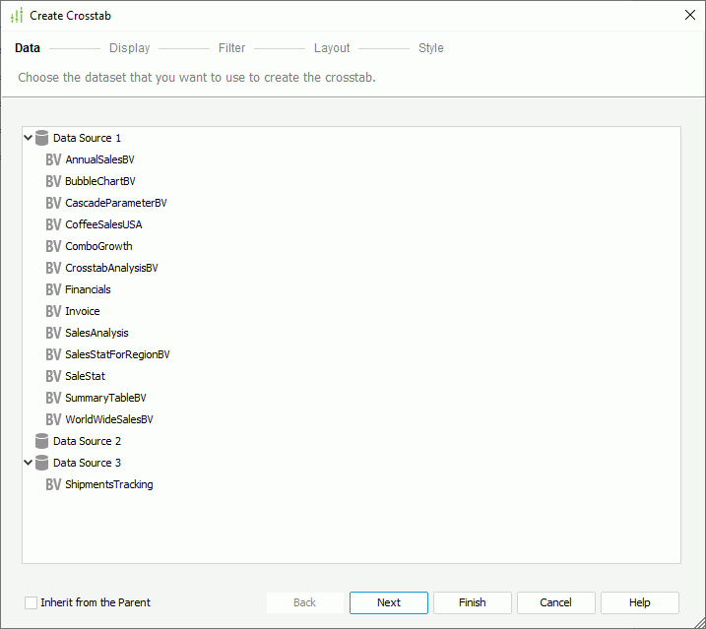Click the BV icon beside SaleStat
706x629 pixels.
[53, 376]
